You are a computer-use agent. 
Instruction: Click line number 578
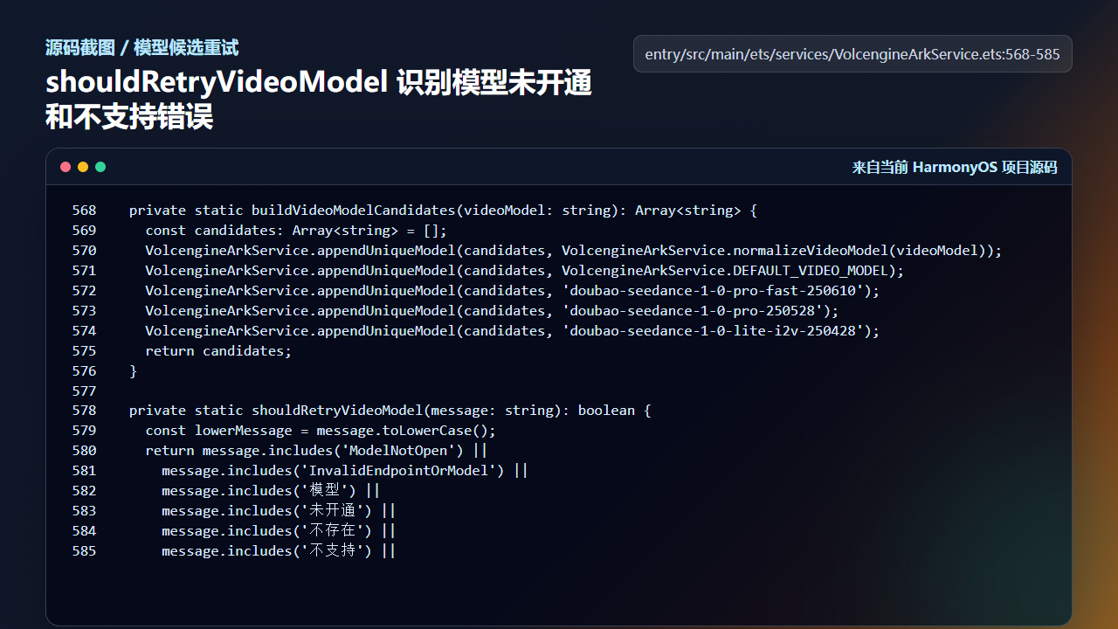85,411
